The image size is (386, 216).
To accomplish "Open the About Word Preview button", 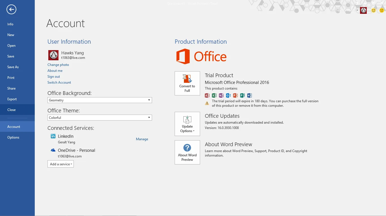I will click(187, 152).
